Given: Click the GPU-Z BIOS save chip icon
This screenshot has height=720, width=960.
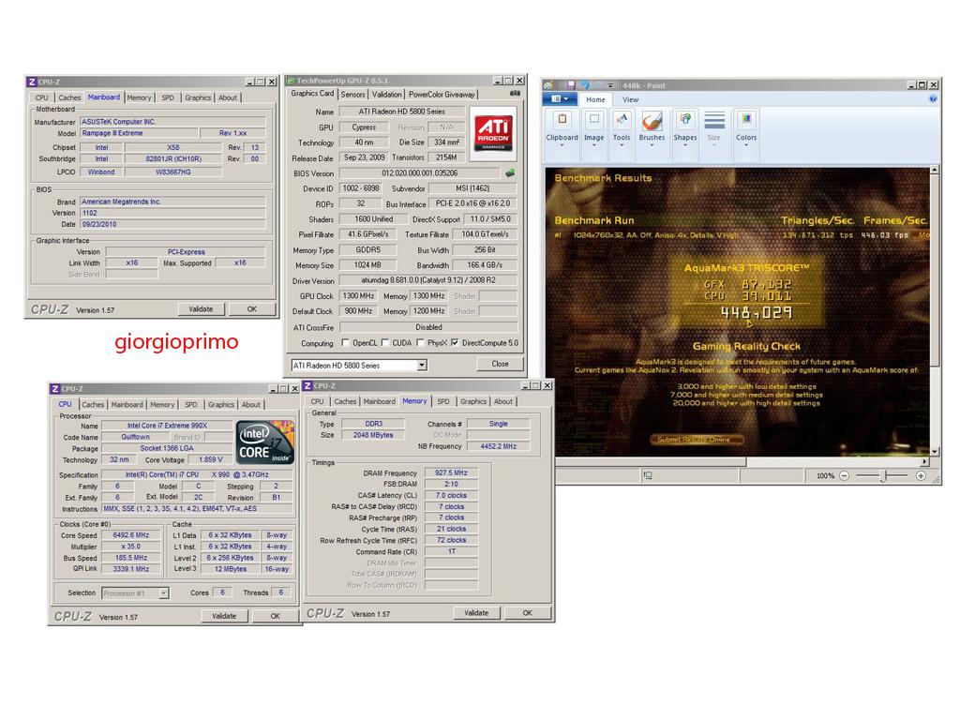Looking at the screenshot, I should point(510,173).
